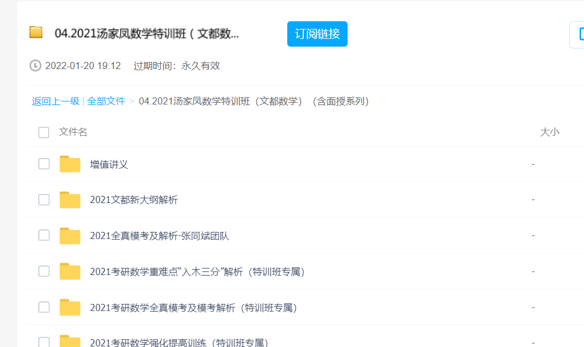The width and height of the screenshot is (584, 347).
Task: Click 2021考研数学强化提高训练 name
Action: (x=179, y=342)
